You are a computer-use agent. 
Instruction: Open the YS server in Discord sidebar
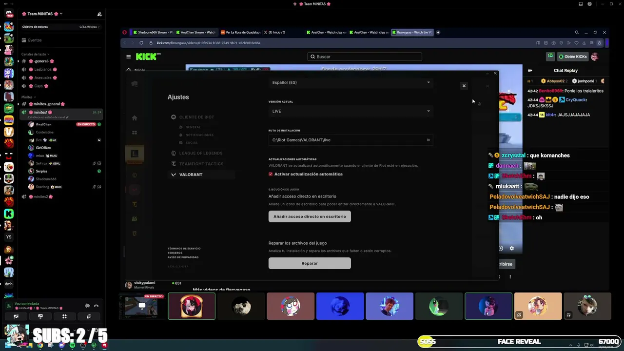pyautogui.click(x=9, y=237)
